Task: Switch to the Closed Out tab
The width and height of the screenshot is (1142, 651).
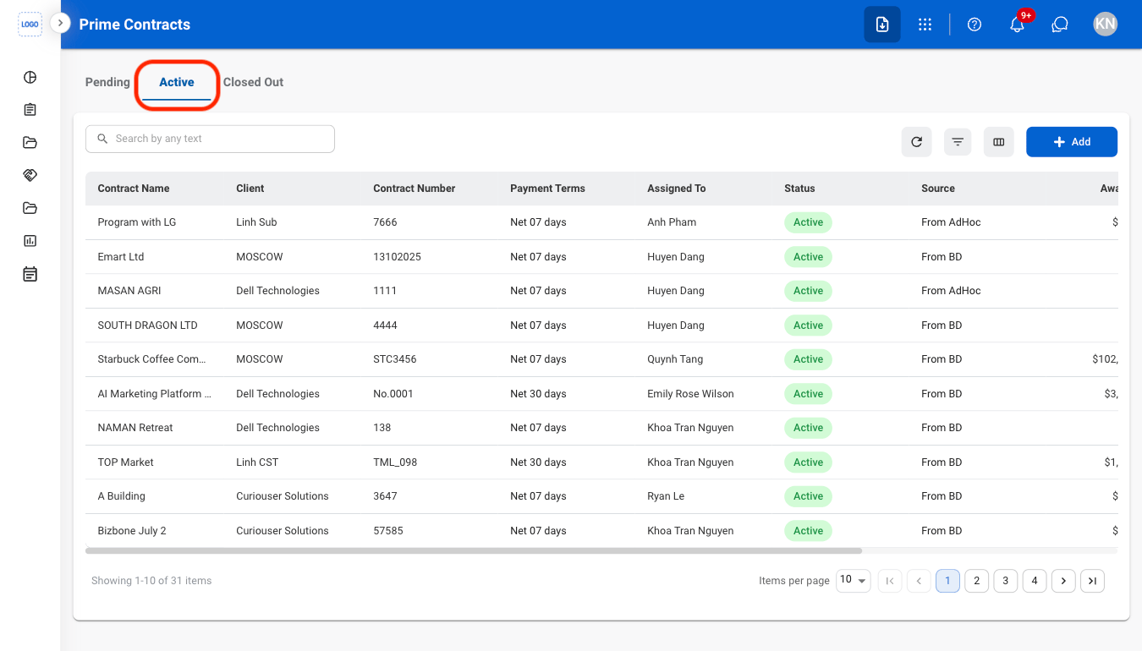Action: (x=253, y=82)
